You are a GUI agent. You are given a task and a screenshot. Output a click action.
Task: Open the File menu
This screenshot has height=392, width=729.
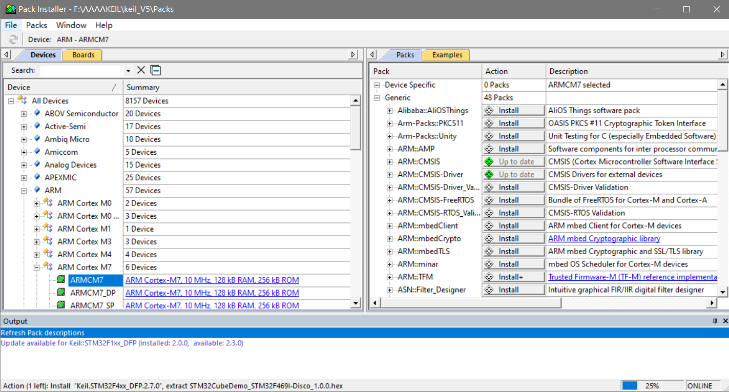pos(11,25)
